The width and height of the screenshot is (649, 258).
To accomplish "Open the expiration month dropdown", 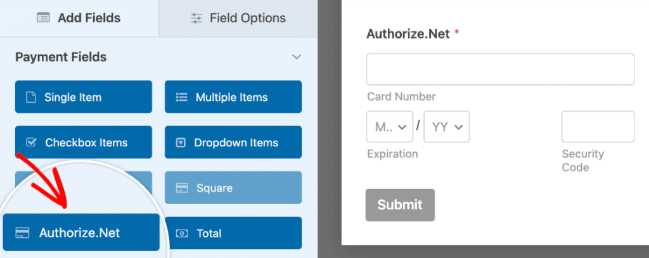I will tap(390, 127).
